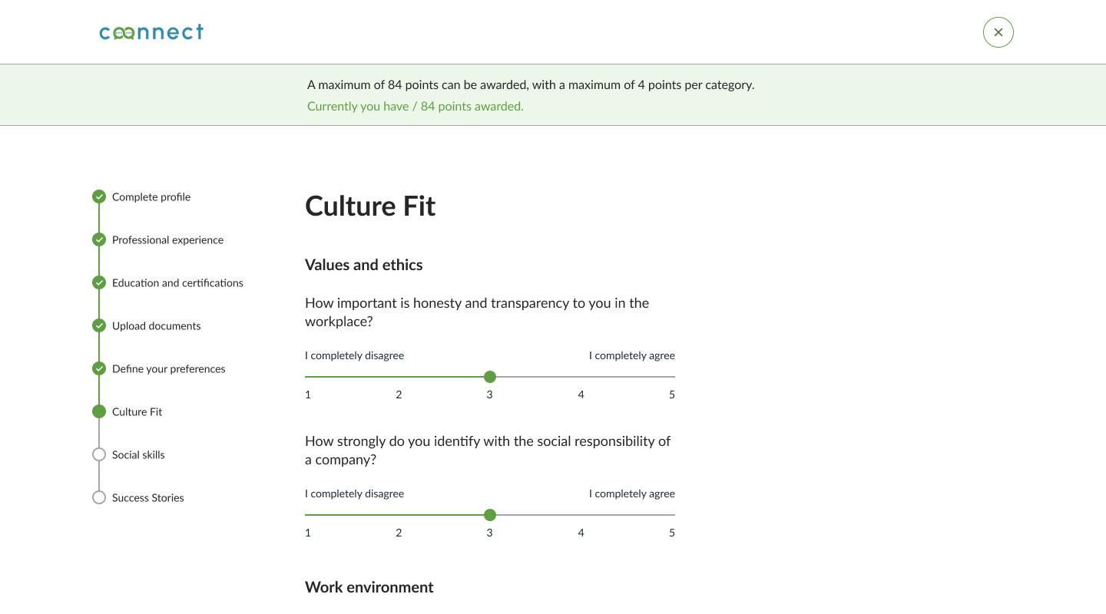This screenshot has width=1106, height=614.
Task: Click the connect logo
Action: [151, 32]
